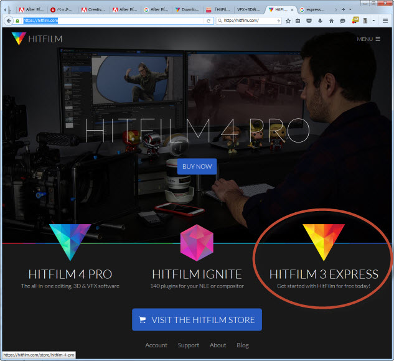Reload the page with the refresh icon
Viewport: 394px width, 361px height.
(x=209, y=21)
